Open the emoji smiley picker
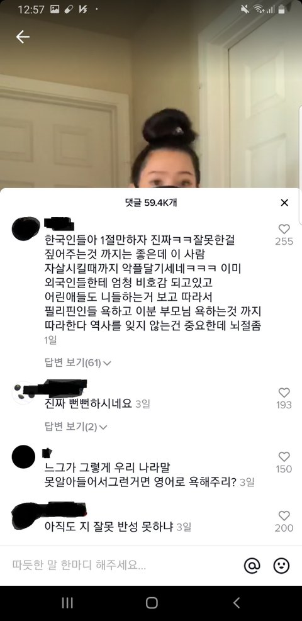 (281, 566)
